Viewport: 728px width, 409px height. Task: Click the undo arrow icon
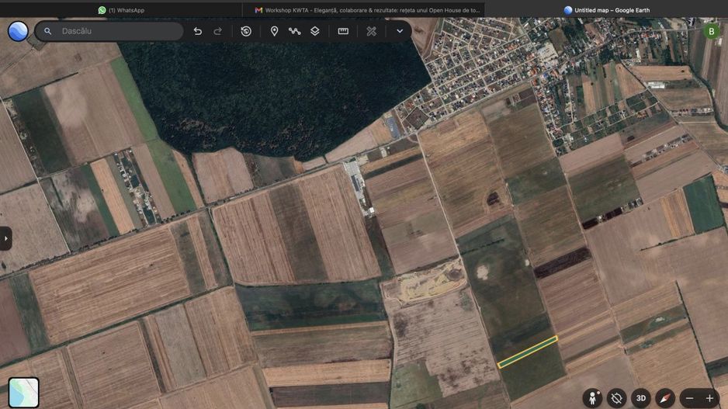pyautogui.click(x=198, y=31)
